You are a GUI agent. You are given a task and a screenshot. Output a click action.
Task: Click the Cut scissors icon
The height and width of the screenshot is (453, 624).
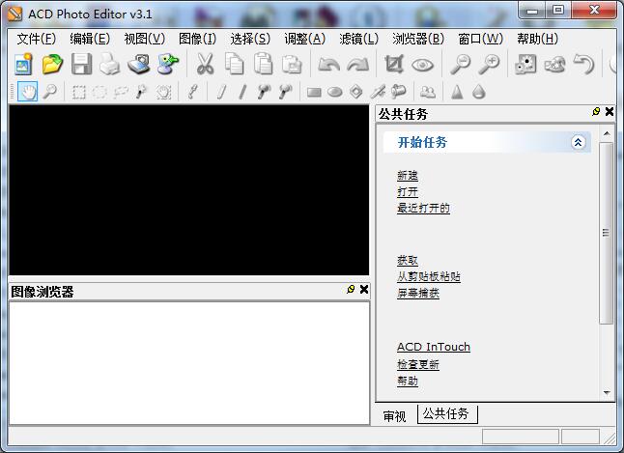pos(206,64)
